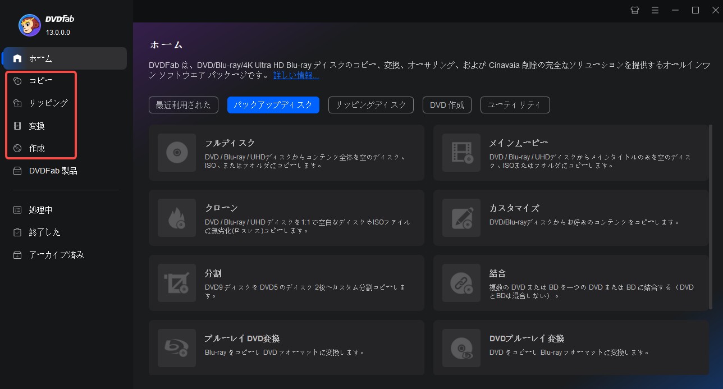The height and width of the screenshot is (389, 723).
Task: Click the DVDブルーレイ変換 disc icon
Action: click(x=461, y=348)
